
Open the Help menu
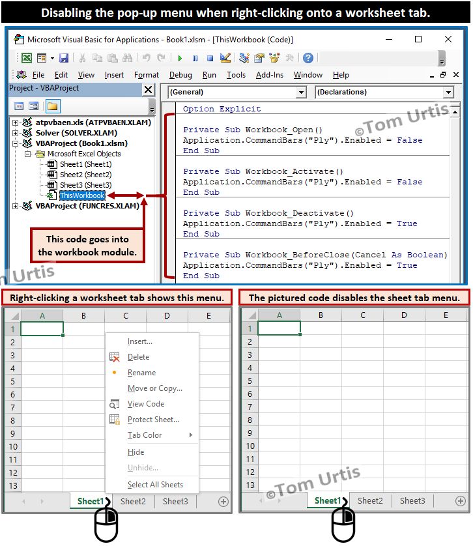[x=341, y=75]
